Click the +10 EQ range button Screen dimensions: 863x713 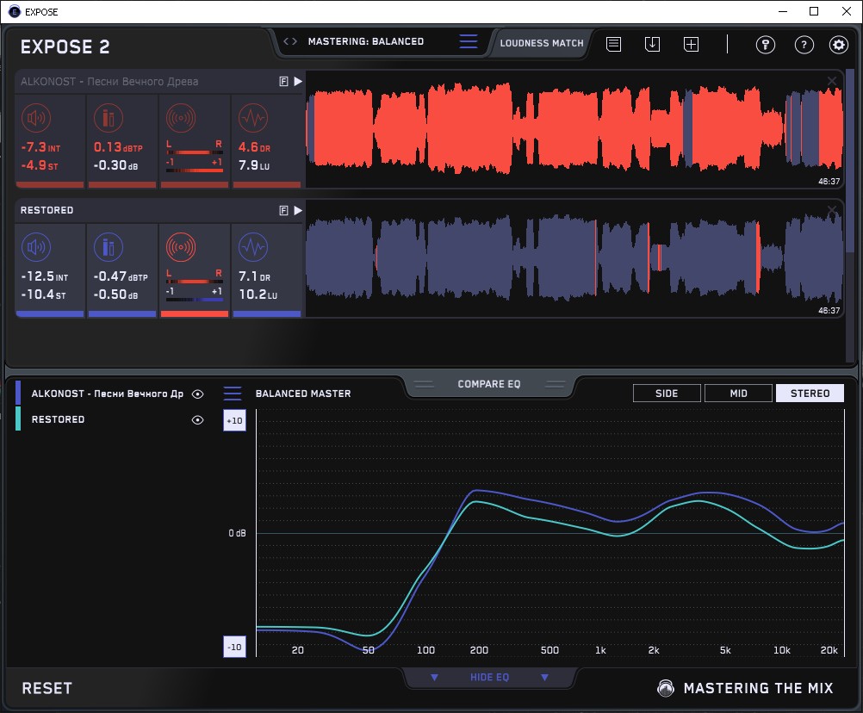[234, 420]
